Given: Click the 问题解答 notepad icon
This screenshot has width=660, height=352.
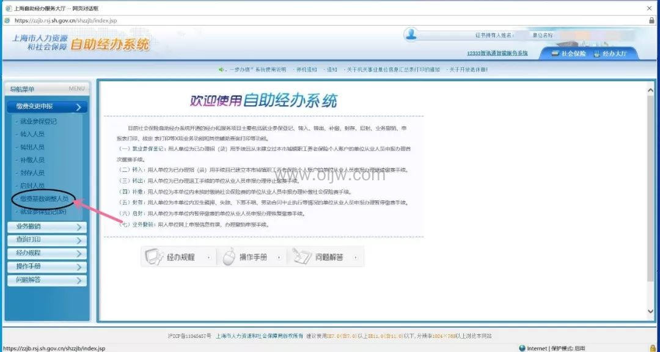Looking at the screenshot, I should point(302,257).
